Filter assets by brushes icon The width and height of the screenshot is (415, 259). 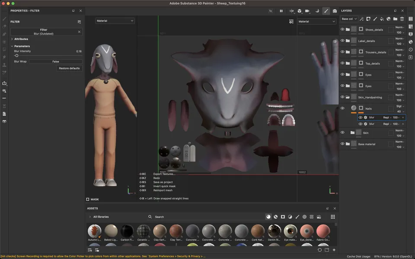click(297, 217)
